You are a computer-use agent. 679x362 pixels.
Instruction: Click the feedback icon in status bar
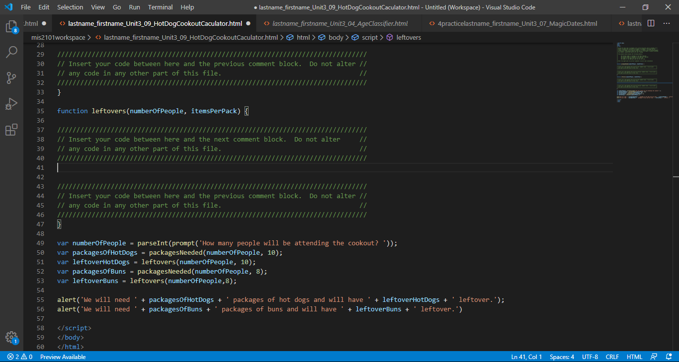coord(654,357)
